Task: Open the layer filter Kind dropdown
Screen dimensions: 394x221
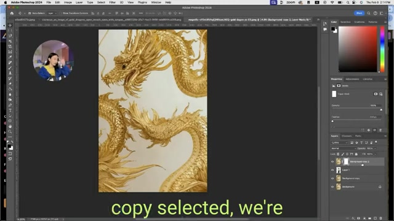Action: point(339,142)
